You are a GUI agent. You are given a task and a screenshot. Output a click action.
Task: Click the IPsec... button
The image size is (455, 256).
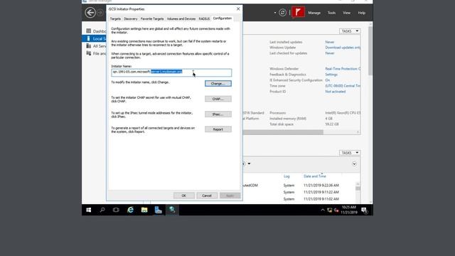pyautogui.click(x=218, y=114)
